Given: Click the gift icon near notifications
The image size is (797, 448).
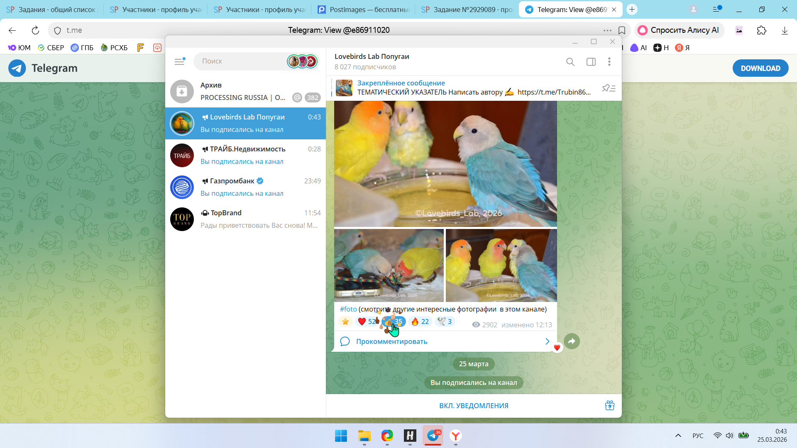Looking at the screenshot, I should [609, 405].
